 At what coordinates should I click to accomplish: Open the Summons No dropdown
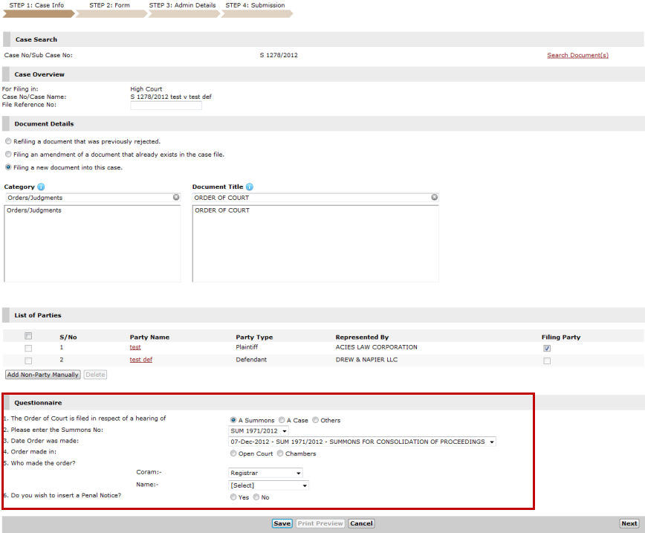259,430
